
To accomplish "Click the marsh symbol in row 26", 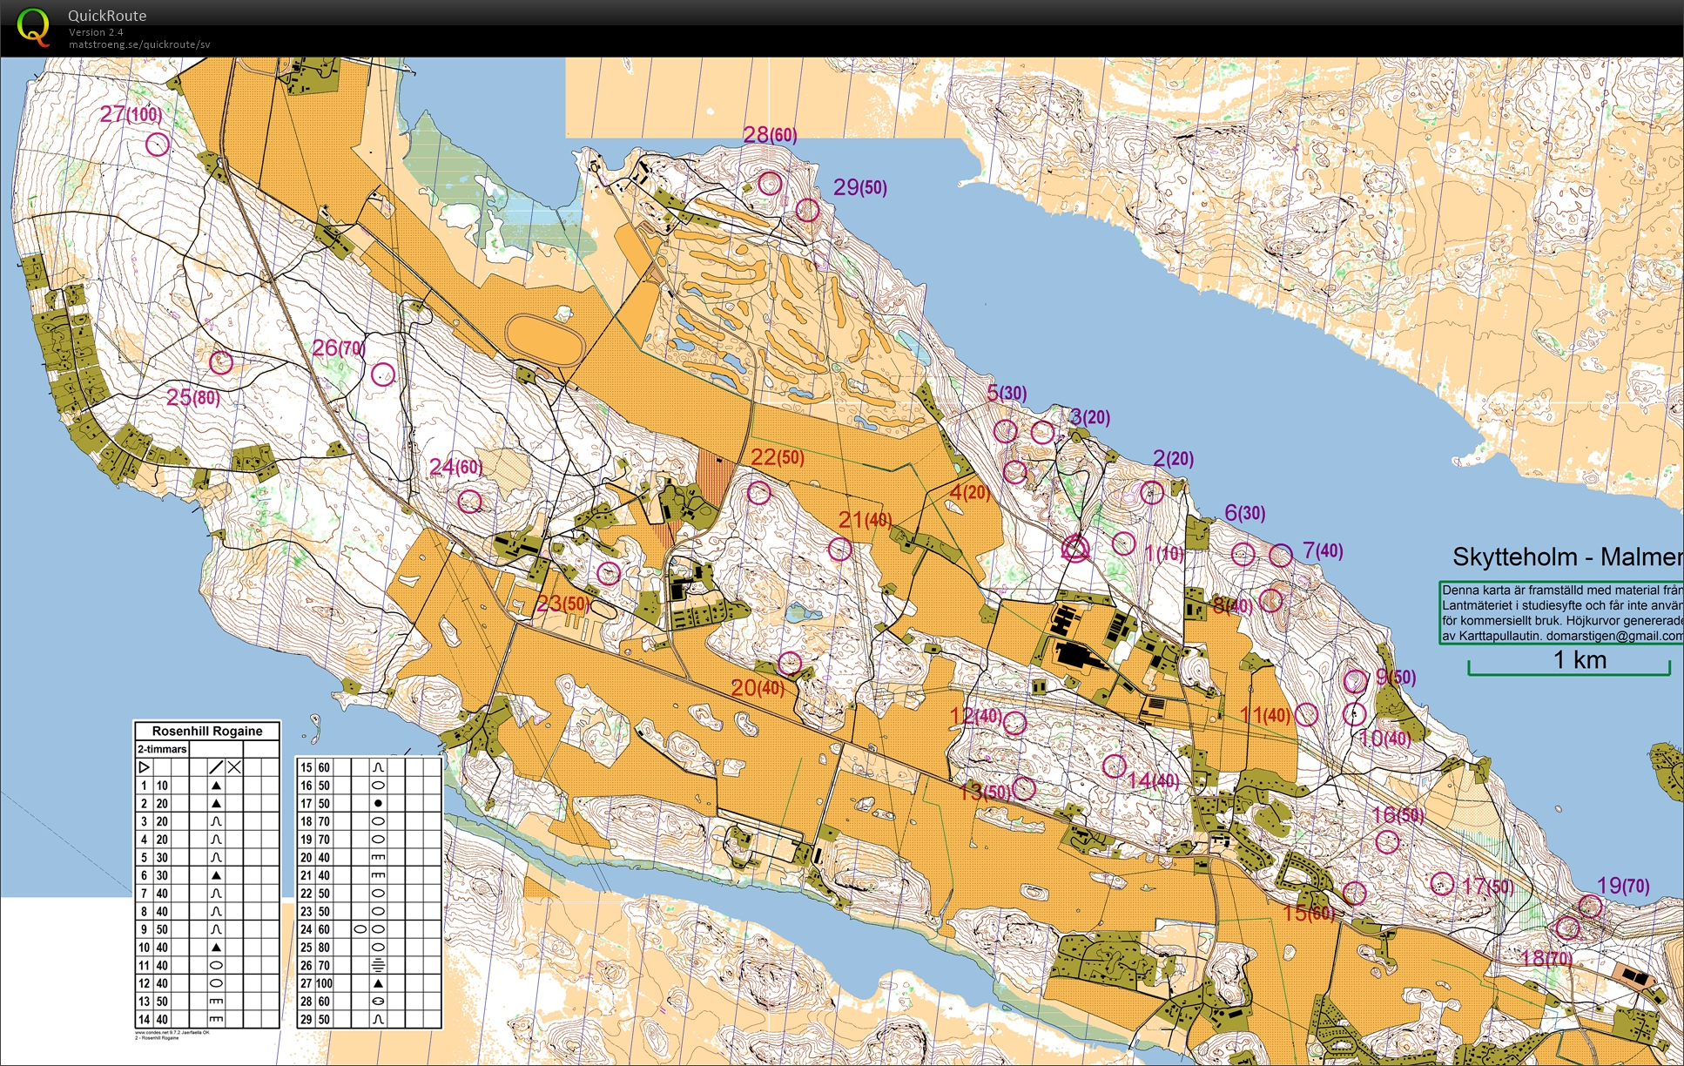I will point(378,965).
